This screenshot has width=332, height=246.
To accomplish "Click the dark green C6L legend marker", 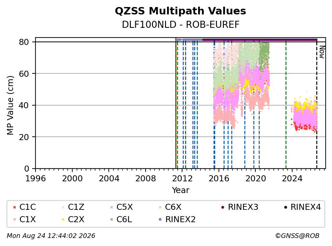I will coord(111,220).
